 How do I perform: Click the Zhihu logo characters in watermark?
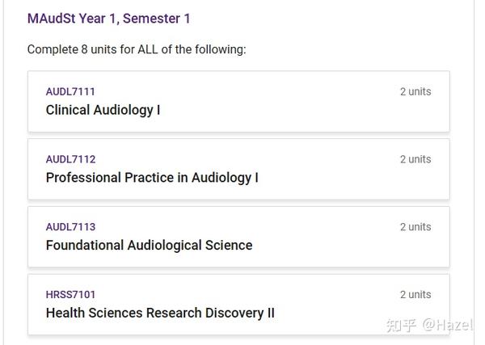pyautogui.click(x=401, y=326)
